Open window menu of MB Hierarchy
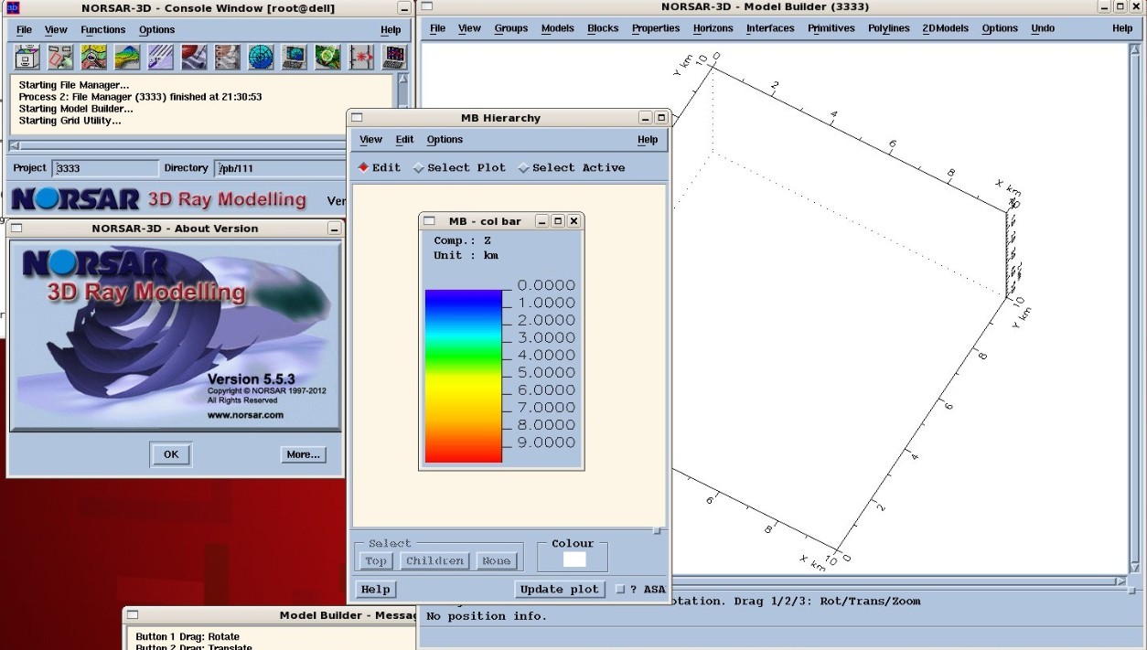This screenshot has height=650, width=1147. tap(358, 118)
